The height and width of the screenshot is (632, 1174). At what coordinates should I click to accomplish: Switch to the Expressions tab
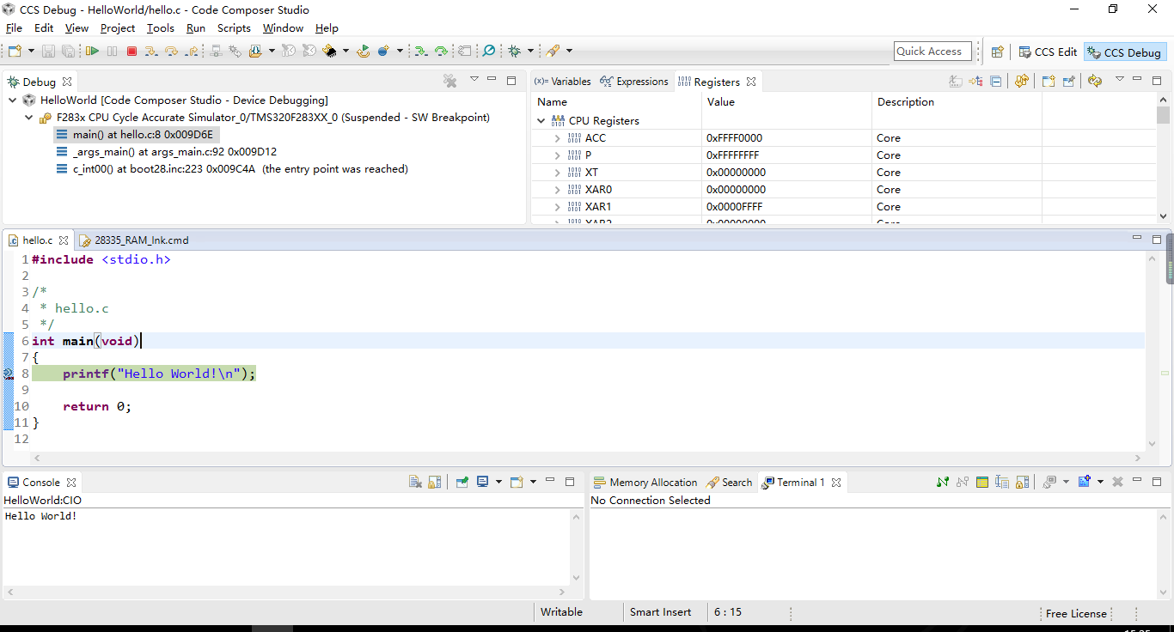pos(634,82)
